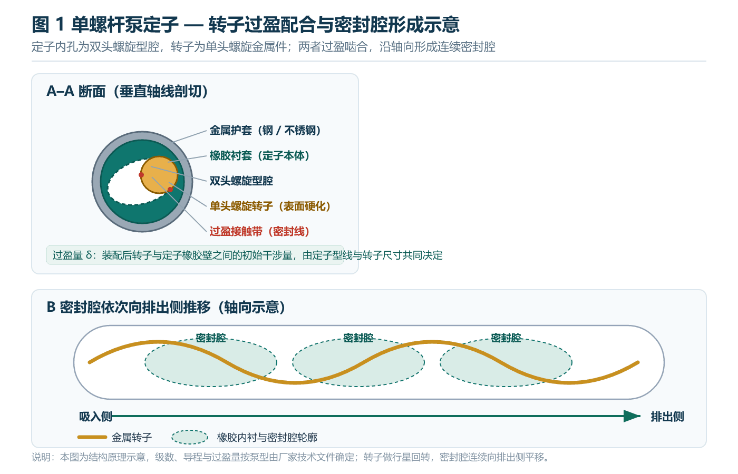Click the orange rotor circle in cross-section

159,175
